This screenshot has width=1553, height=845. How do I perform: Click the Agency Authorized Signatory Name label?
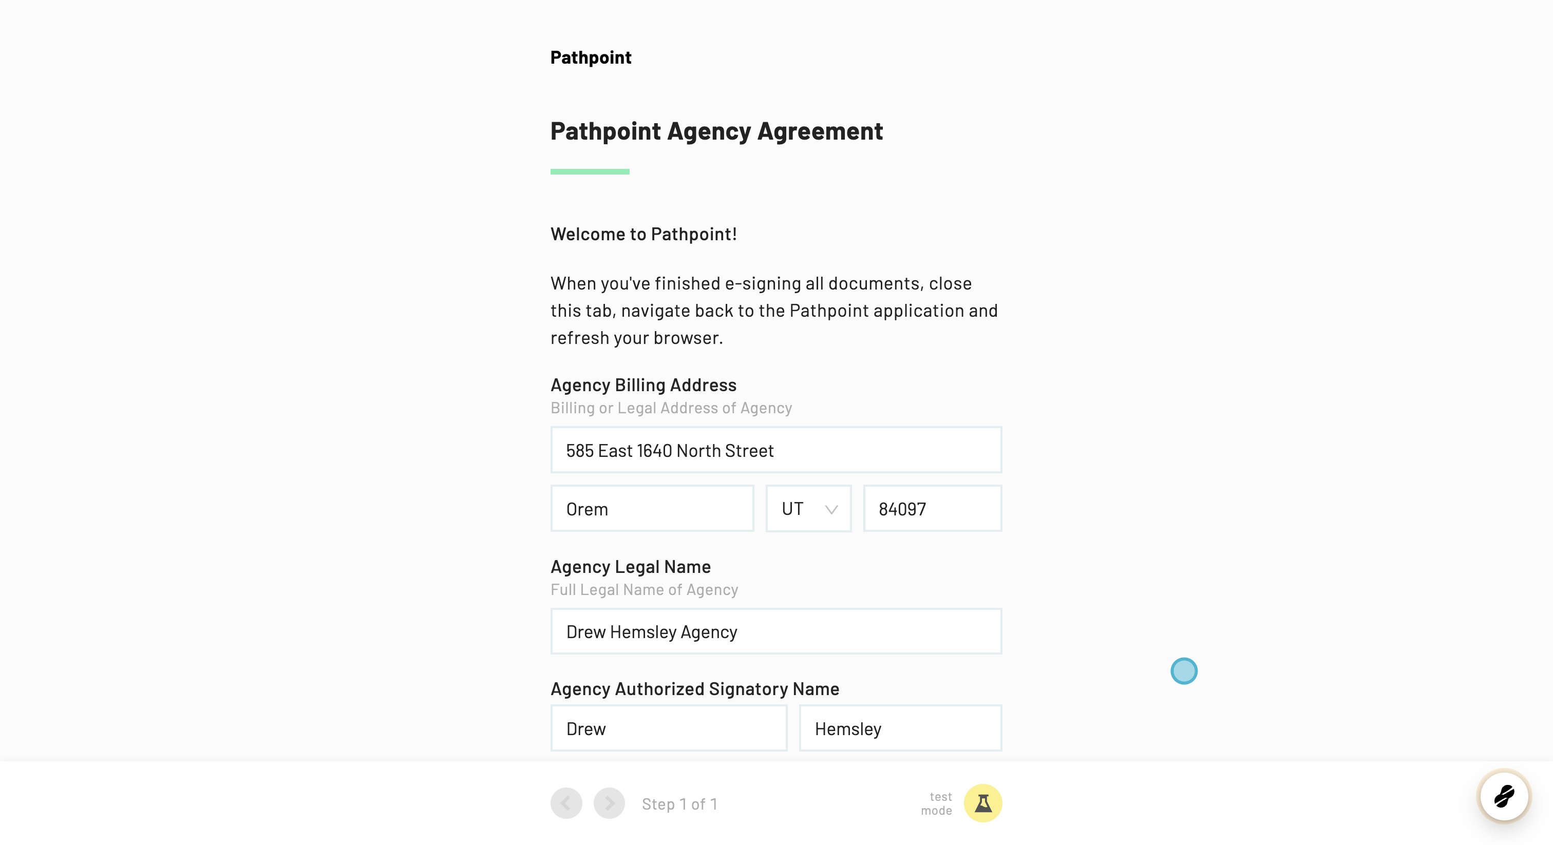tap(694, 689)
